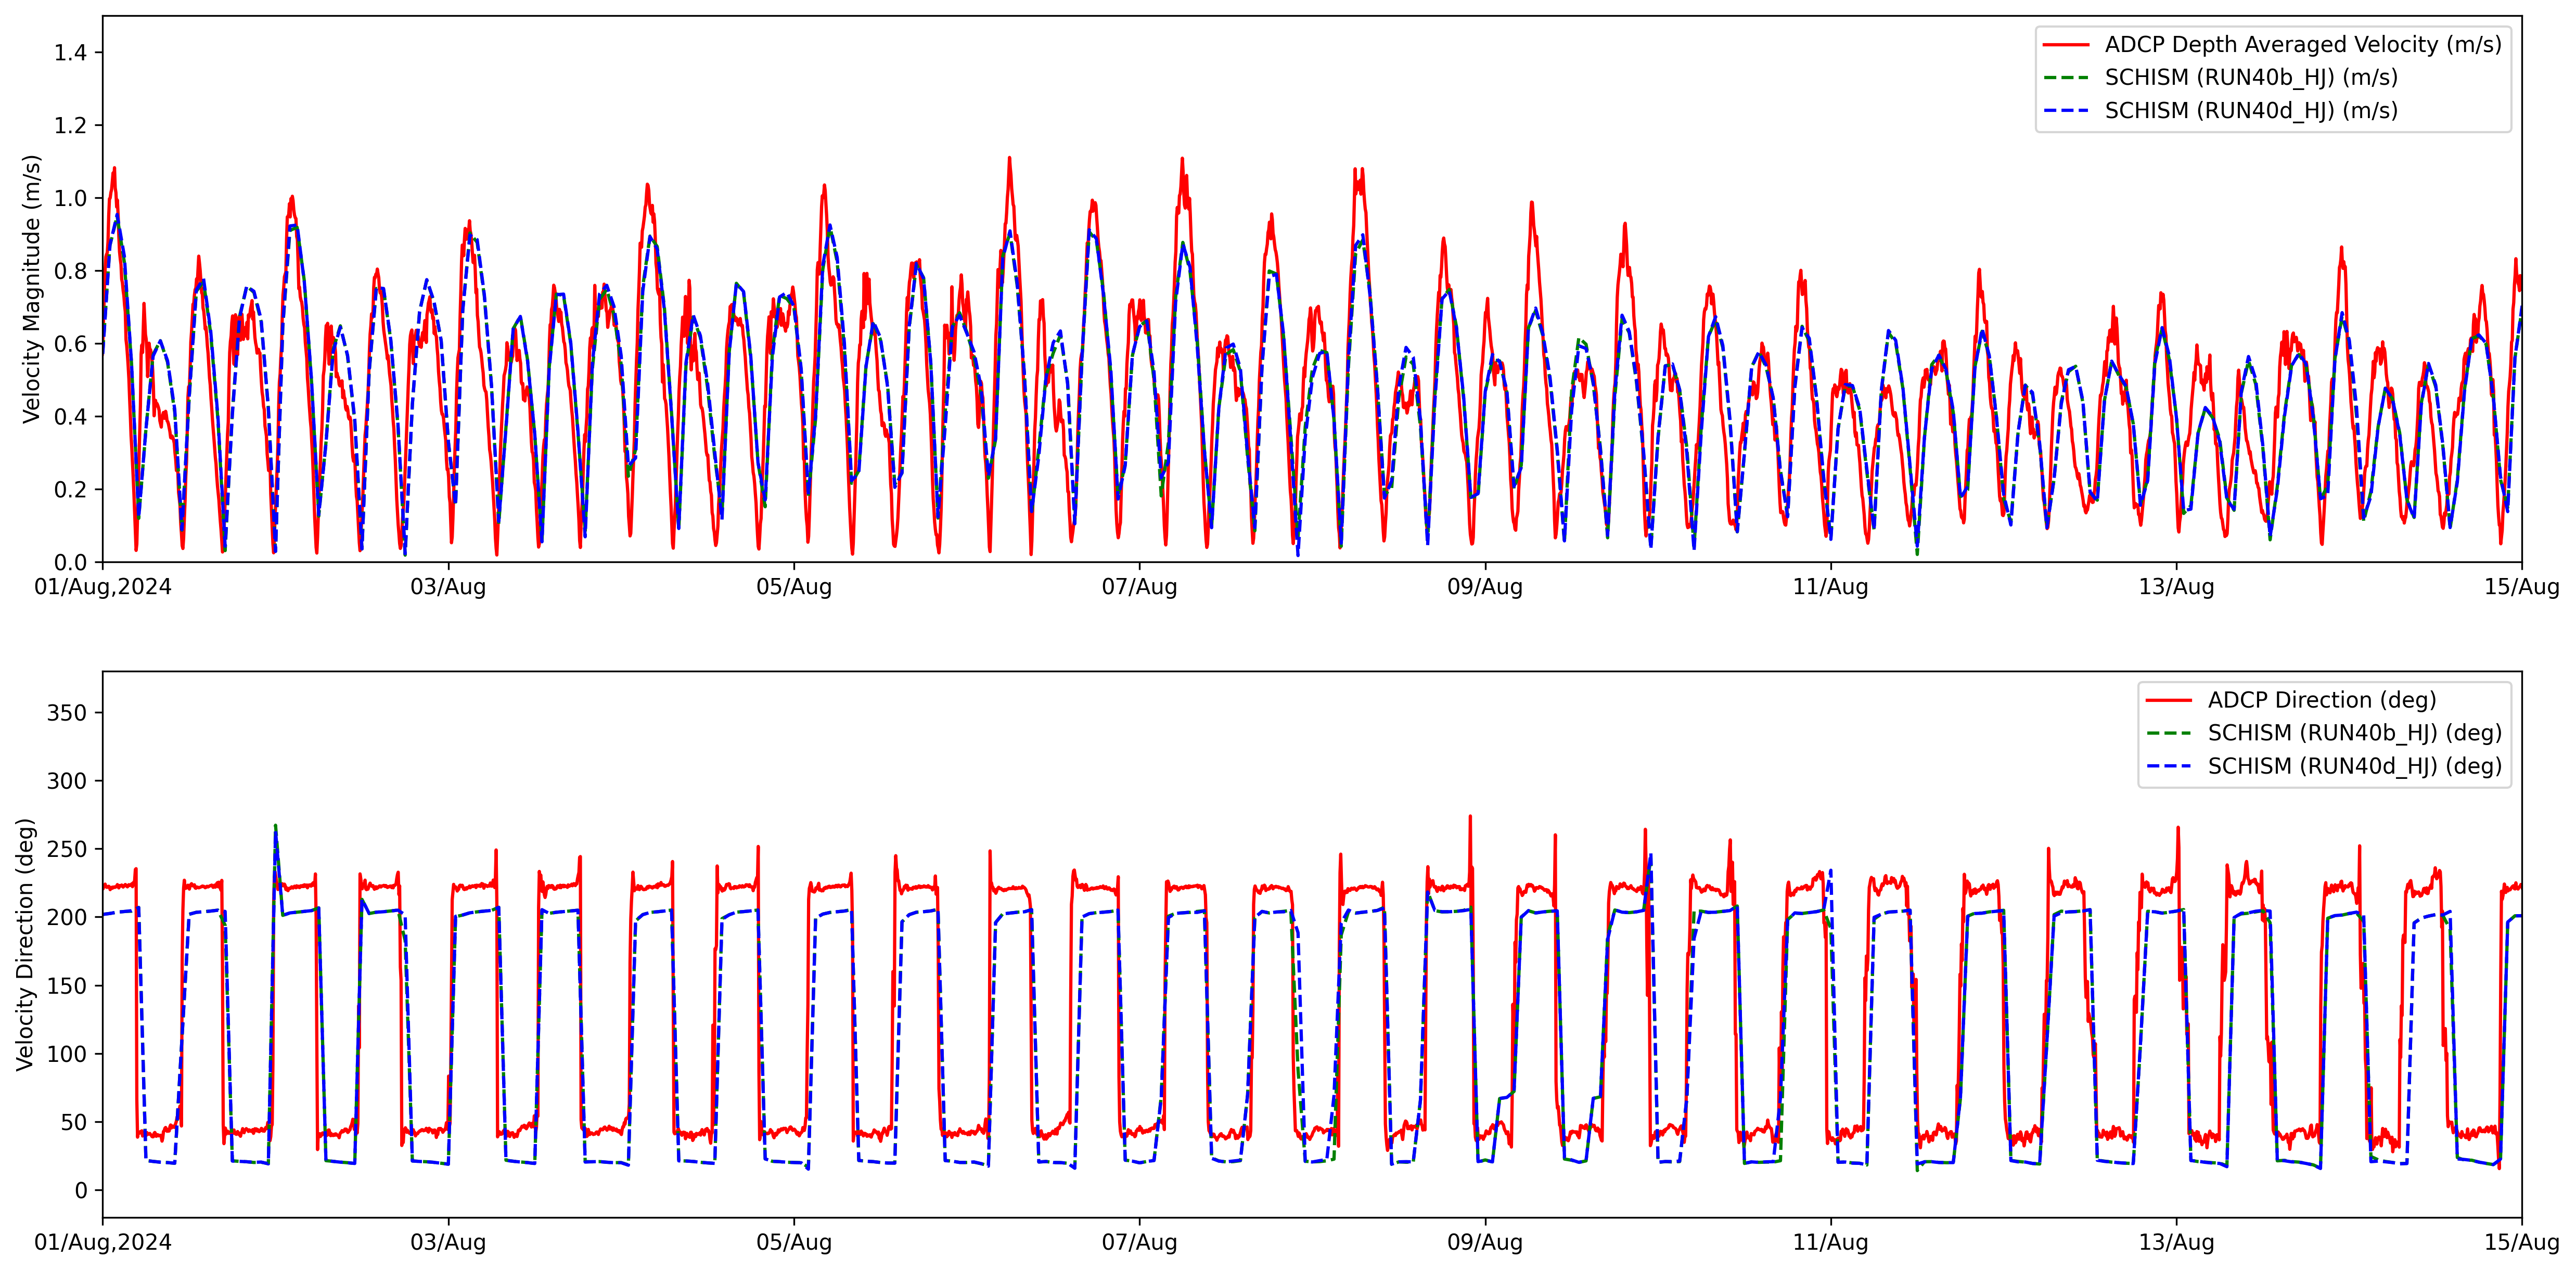Viewport: 2576px width, 1270px height.
Task: Click the blue RUN40d_HJ (m/s) legend line sample
Action: click(x=2066, y=111)
